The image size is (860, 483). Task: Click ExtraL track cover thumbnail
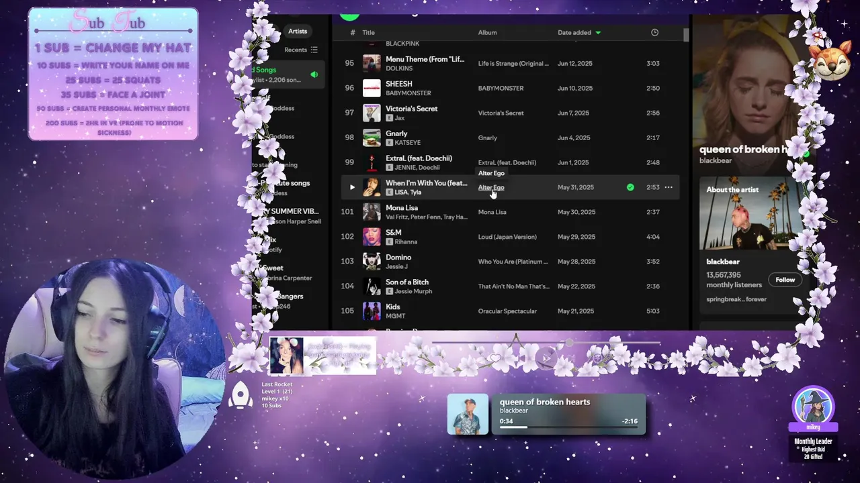click(x=372, y=162)
